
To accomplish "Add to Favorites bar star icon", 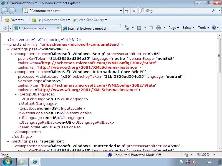I will (x=34, y=20).
